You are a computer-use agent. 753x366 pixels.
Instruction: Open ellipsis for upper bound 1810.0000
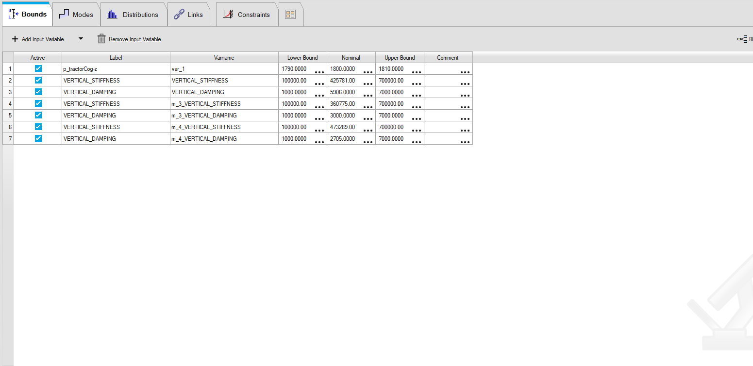[417, 71]
